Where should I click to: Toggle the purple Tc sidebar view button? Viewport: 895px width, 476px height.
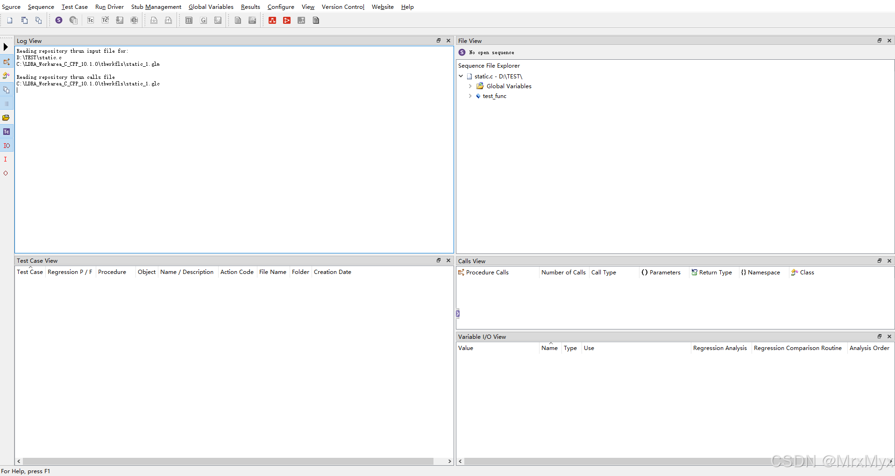7,132
